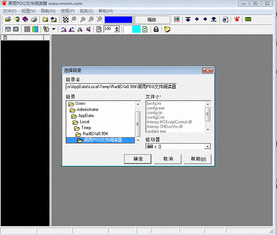277x235 pixels.
Task: Click the open file folder icon
Action: [8, 19]
